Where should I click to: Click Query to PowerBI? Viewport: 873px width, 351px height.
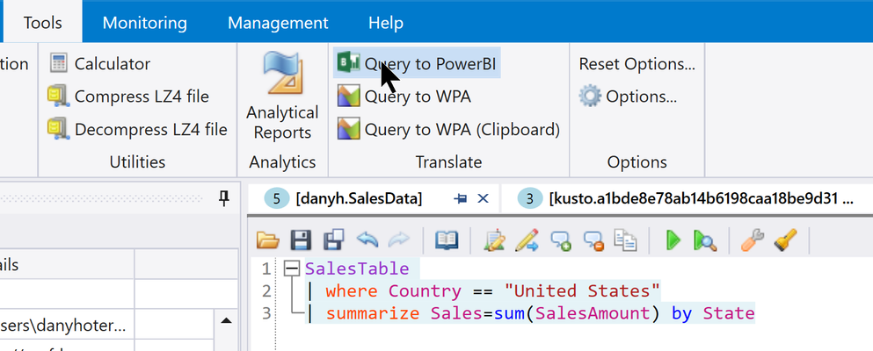click(x=417, y=63)
